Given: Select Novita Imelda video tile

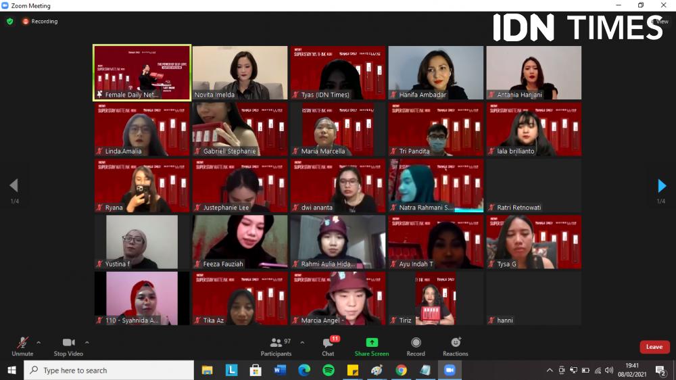Looking at the screenshot, I should (x=240, y=72).
